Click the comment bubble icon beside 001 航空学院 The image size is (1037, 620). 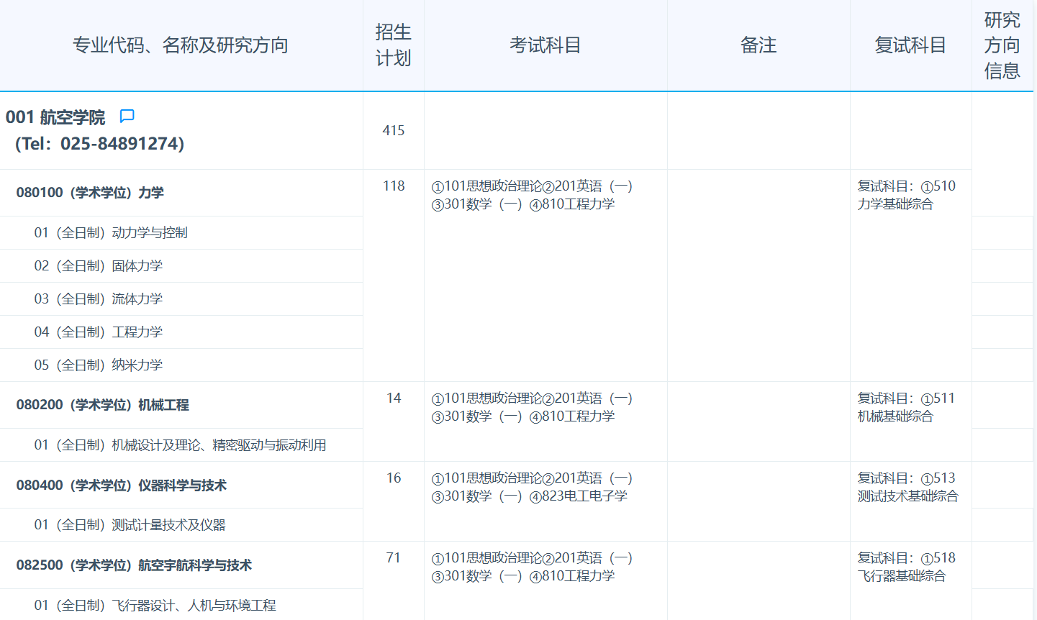point(127,116)
